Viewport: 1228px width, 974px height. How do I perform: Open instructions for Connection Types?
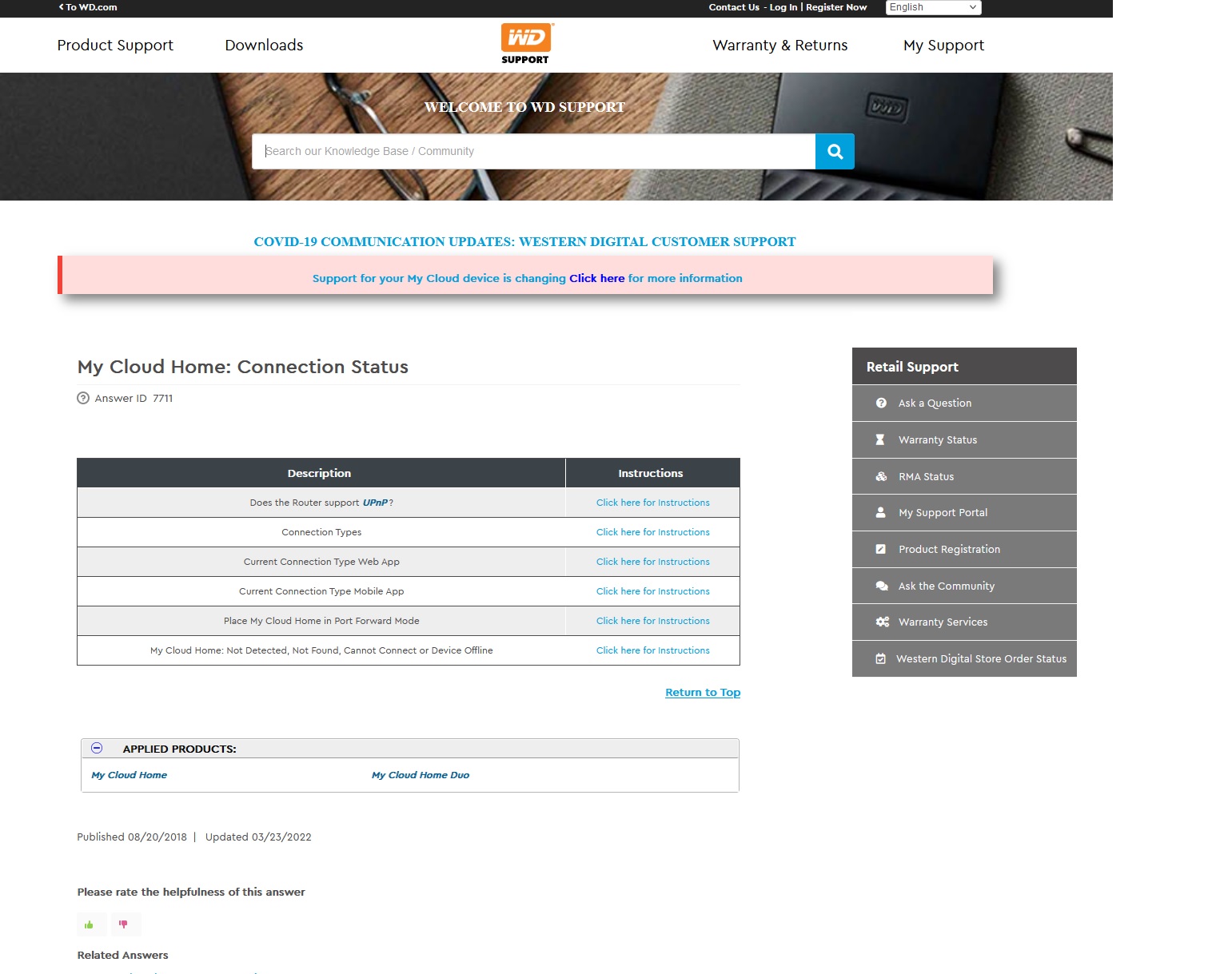point(652,532)
